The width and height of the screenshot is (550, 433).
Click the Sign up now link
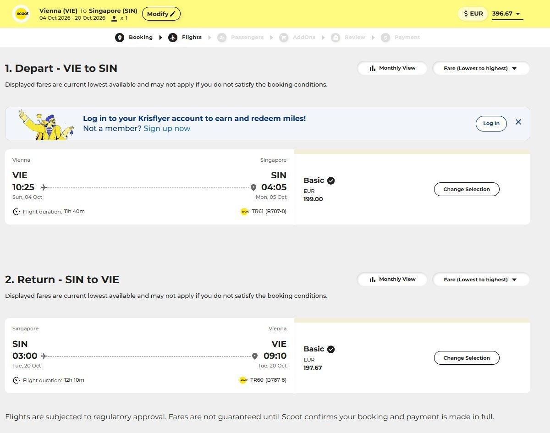(x=167, y=129)
